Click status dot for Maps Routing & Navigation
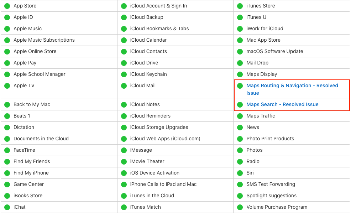Image resolution: width=356 pixels, height=213 pixels. point(240,86)
